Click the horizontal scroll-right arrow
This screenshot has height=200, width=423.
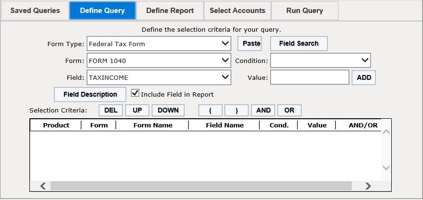pos(368,186)
